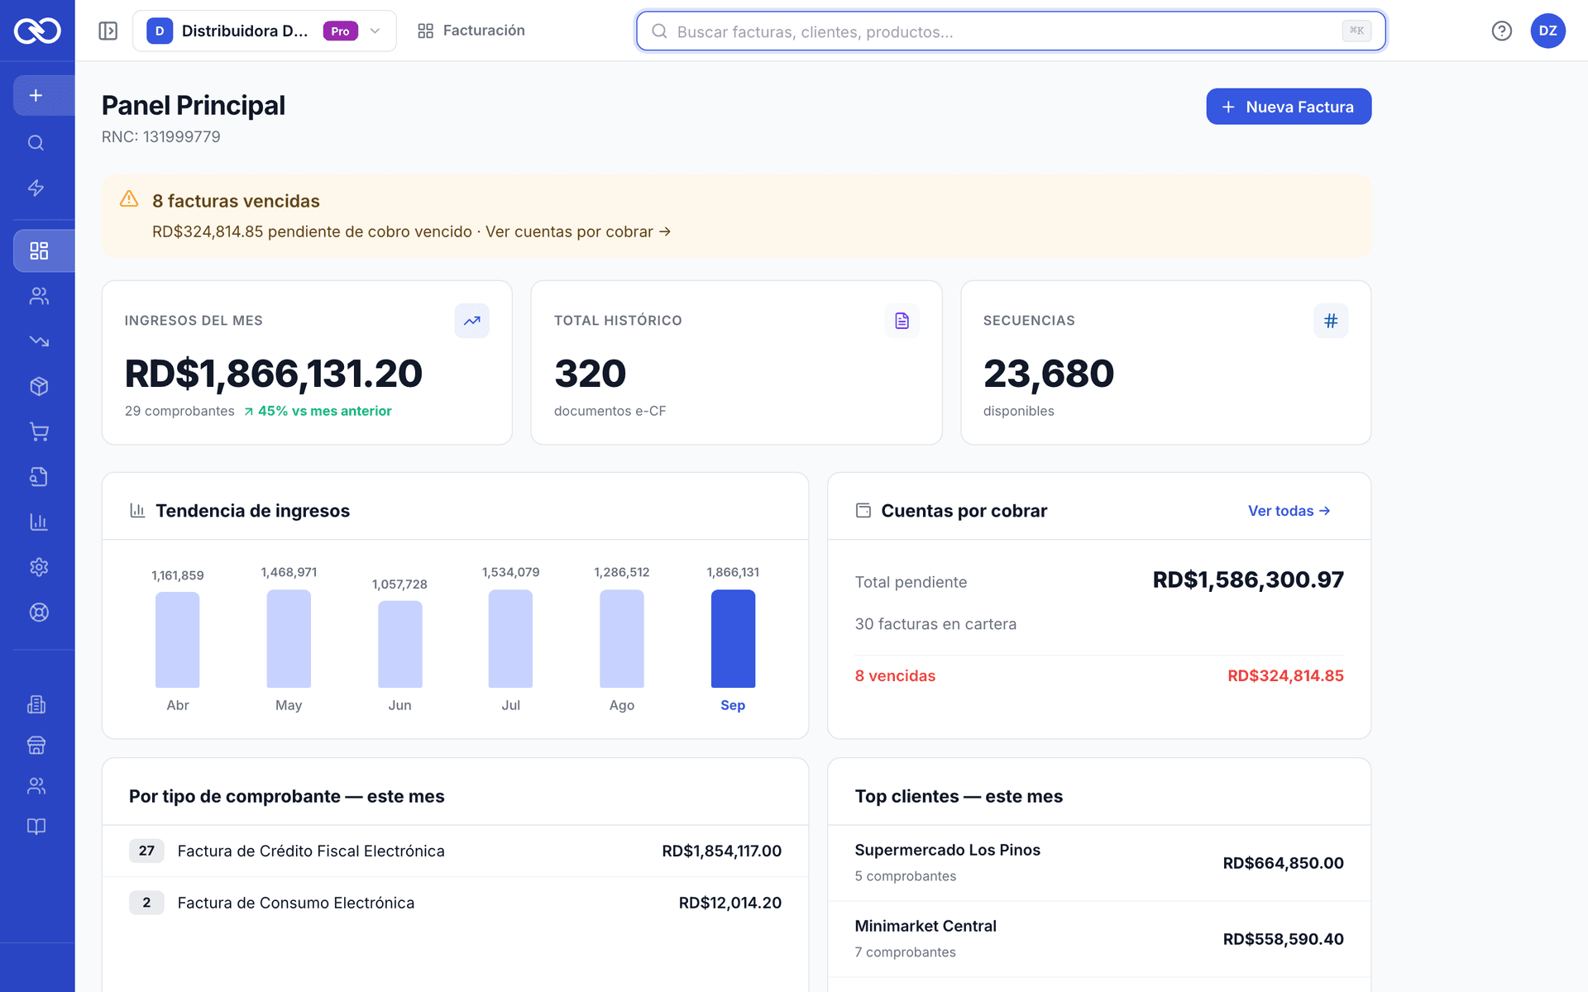1588x992 pixels.
Task: Click the infinity logo at top left
Action: (37, 31)
